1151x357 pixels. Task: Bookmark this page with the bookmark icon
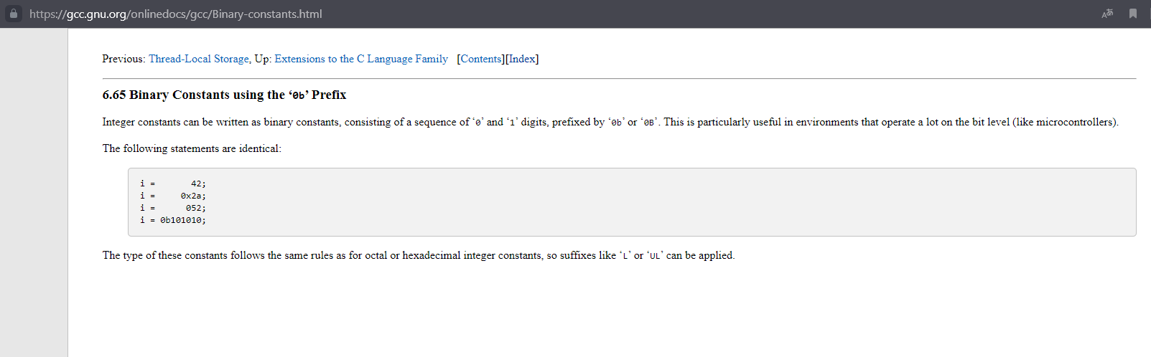1133,14
